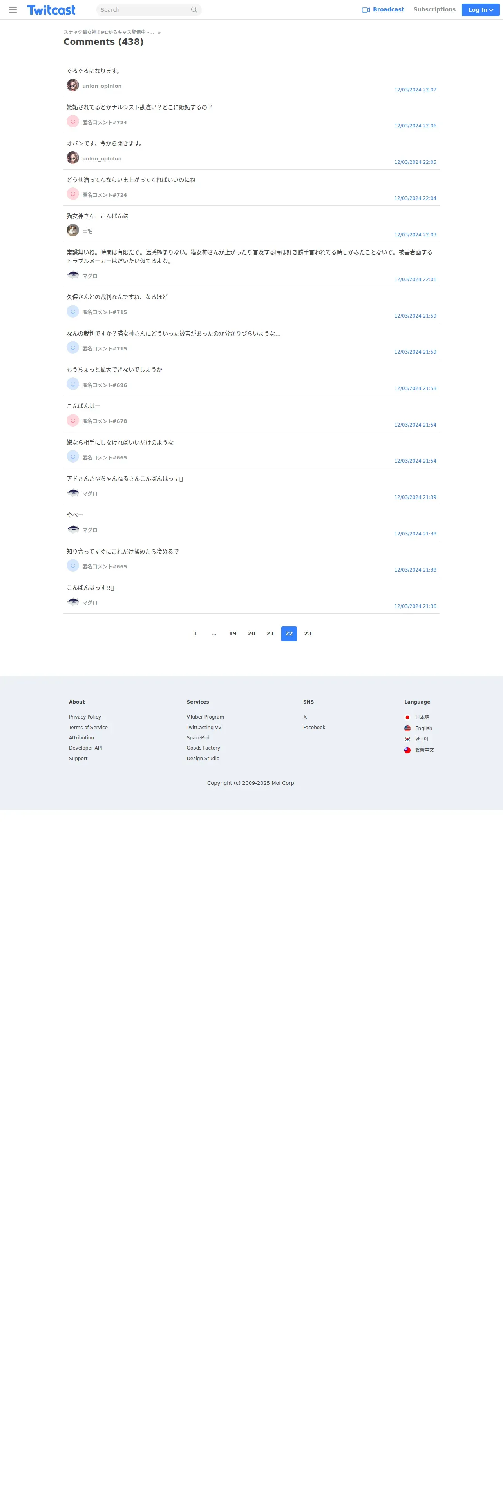The height and width of the screenshot is (1510, 503).
Task: Click blue anonymous avatar on 久保さん comment
Action: coord(72,311)
